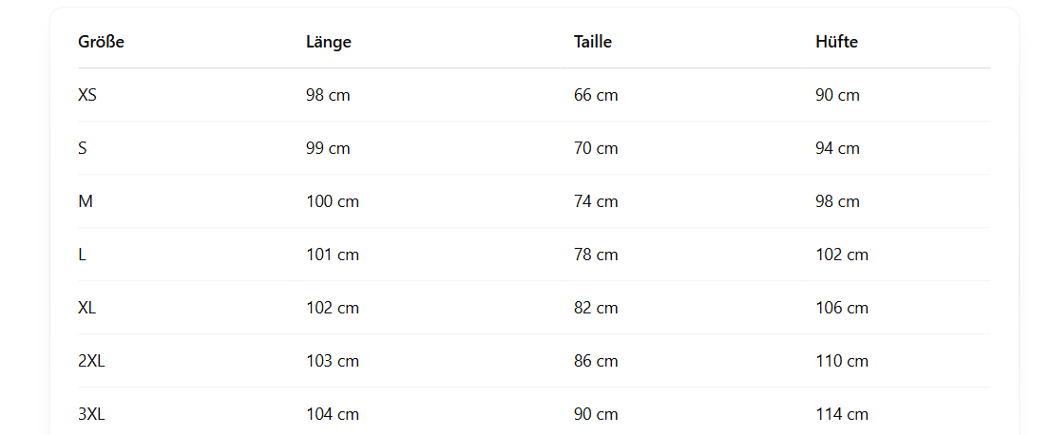Screen dimensions: 1051x435
Task: Click the 103 cm length value
Action: coord(333,361)
